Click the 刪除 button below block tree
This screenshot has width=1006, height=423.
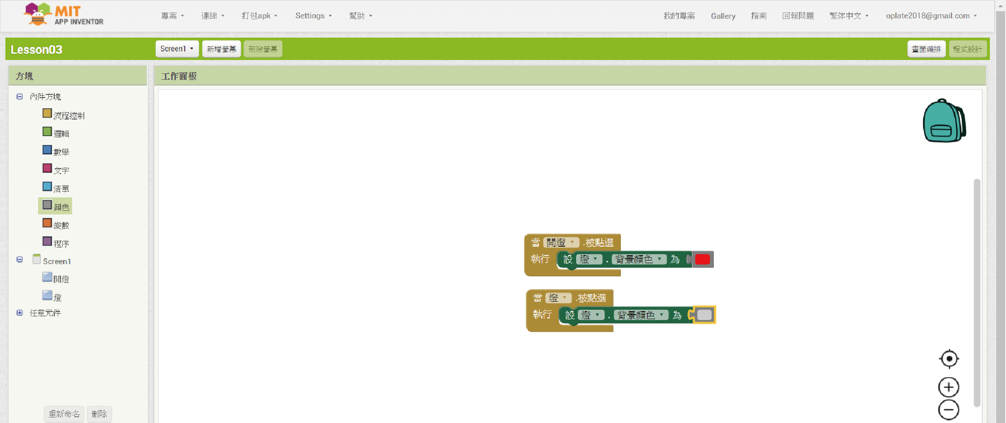(x=99, y=414)
